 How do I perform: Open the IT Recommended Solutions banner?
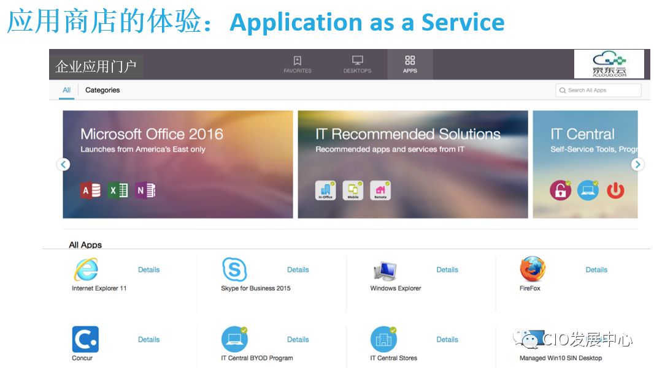(413, 165)
